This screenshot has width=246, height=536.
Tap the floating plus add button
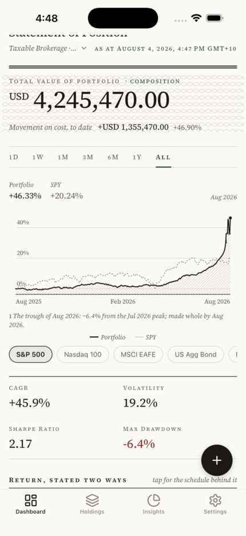click(x=217, y=460)
